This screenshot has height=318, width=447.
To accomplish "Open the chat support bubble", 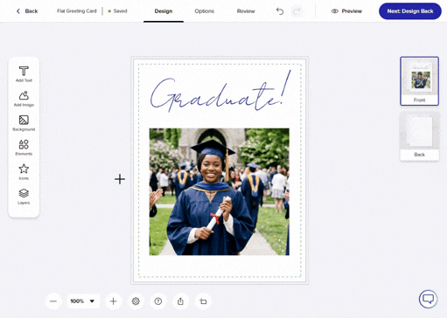I will coord(428,299).
